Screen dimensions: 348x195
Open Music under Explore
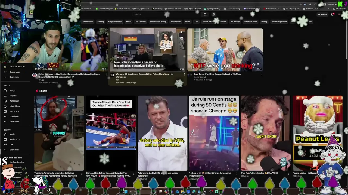tap(12, 134)
